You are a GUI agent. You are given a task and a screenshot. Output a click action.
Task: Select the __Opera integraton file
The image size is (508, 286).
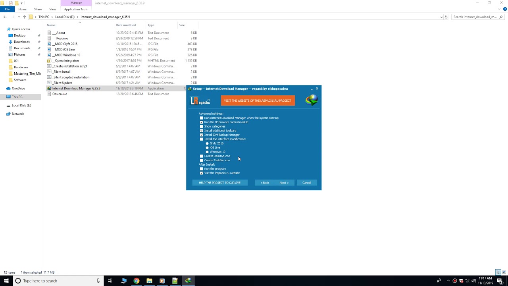click(x=65, y=61)
